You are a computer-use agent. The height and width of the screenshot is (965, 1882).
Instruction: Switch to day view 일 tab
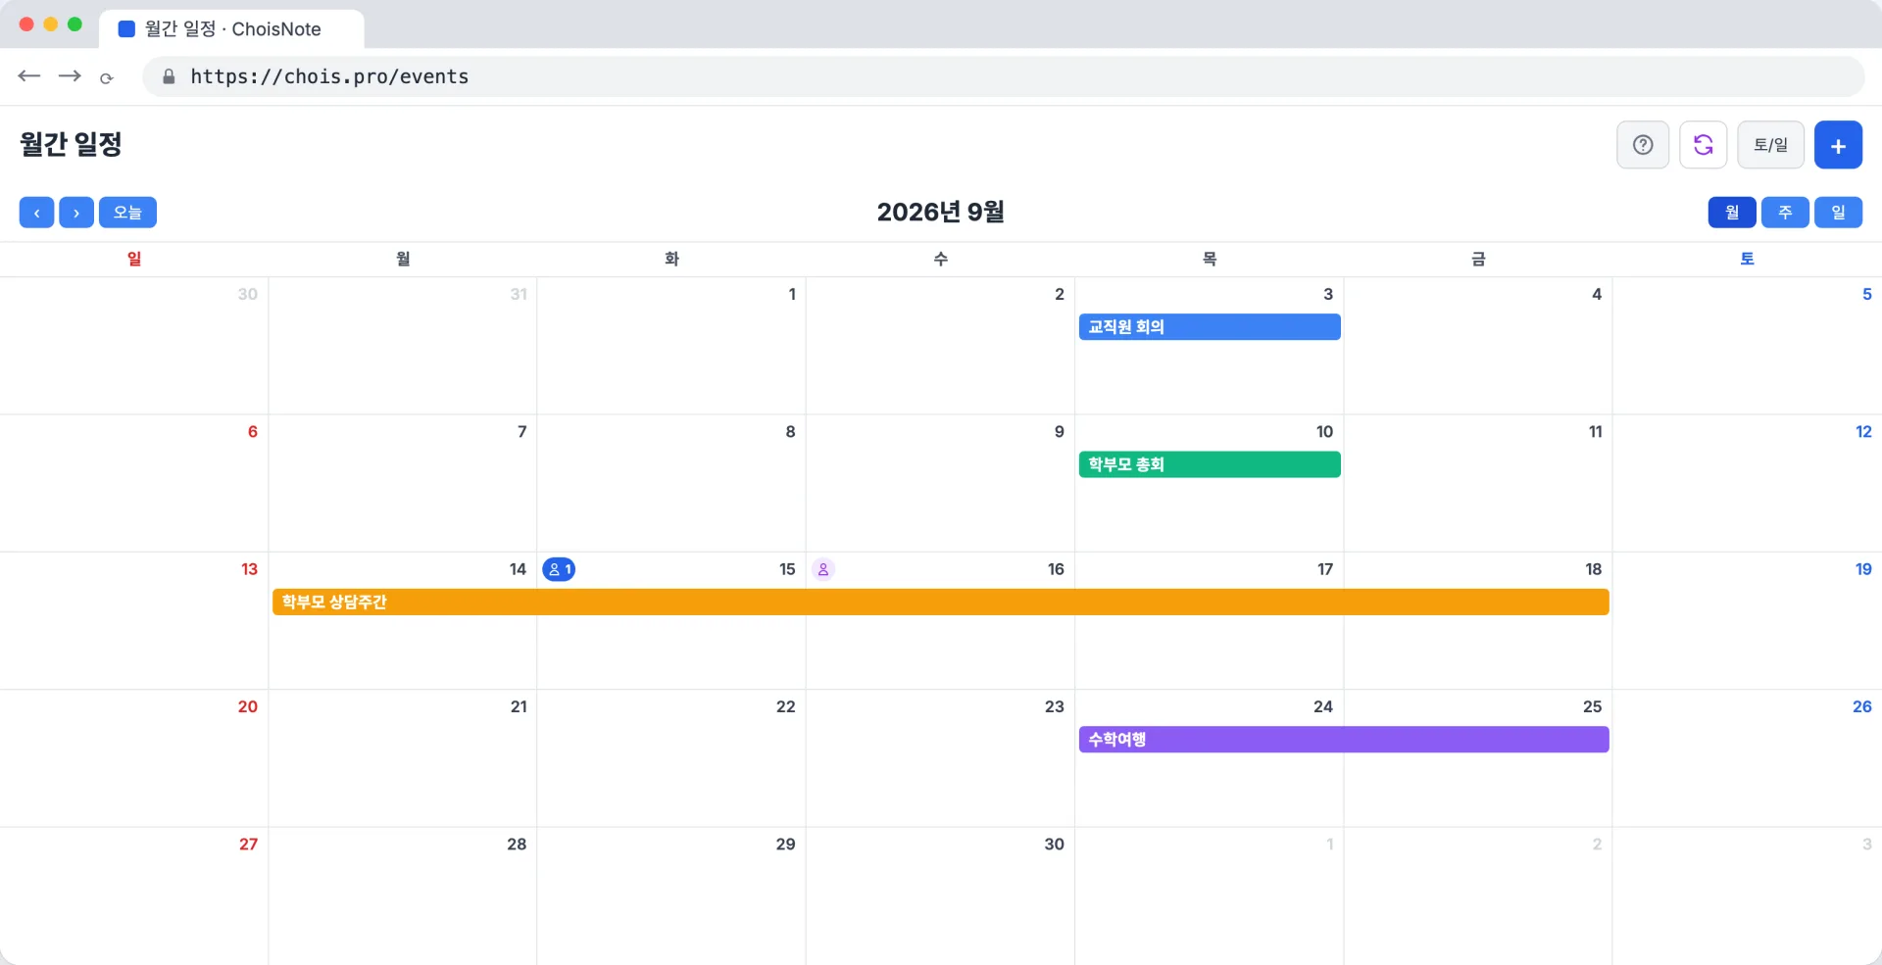tap(1838, 213)
